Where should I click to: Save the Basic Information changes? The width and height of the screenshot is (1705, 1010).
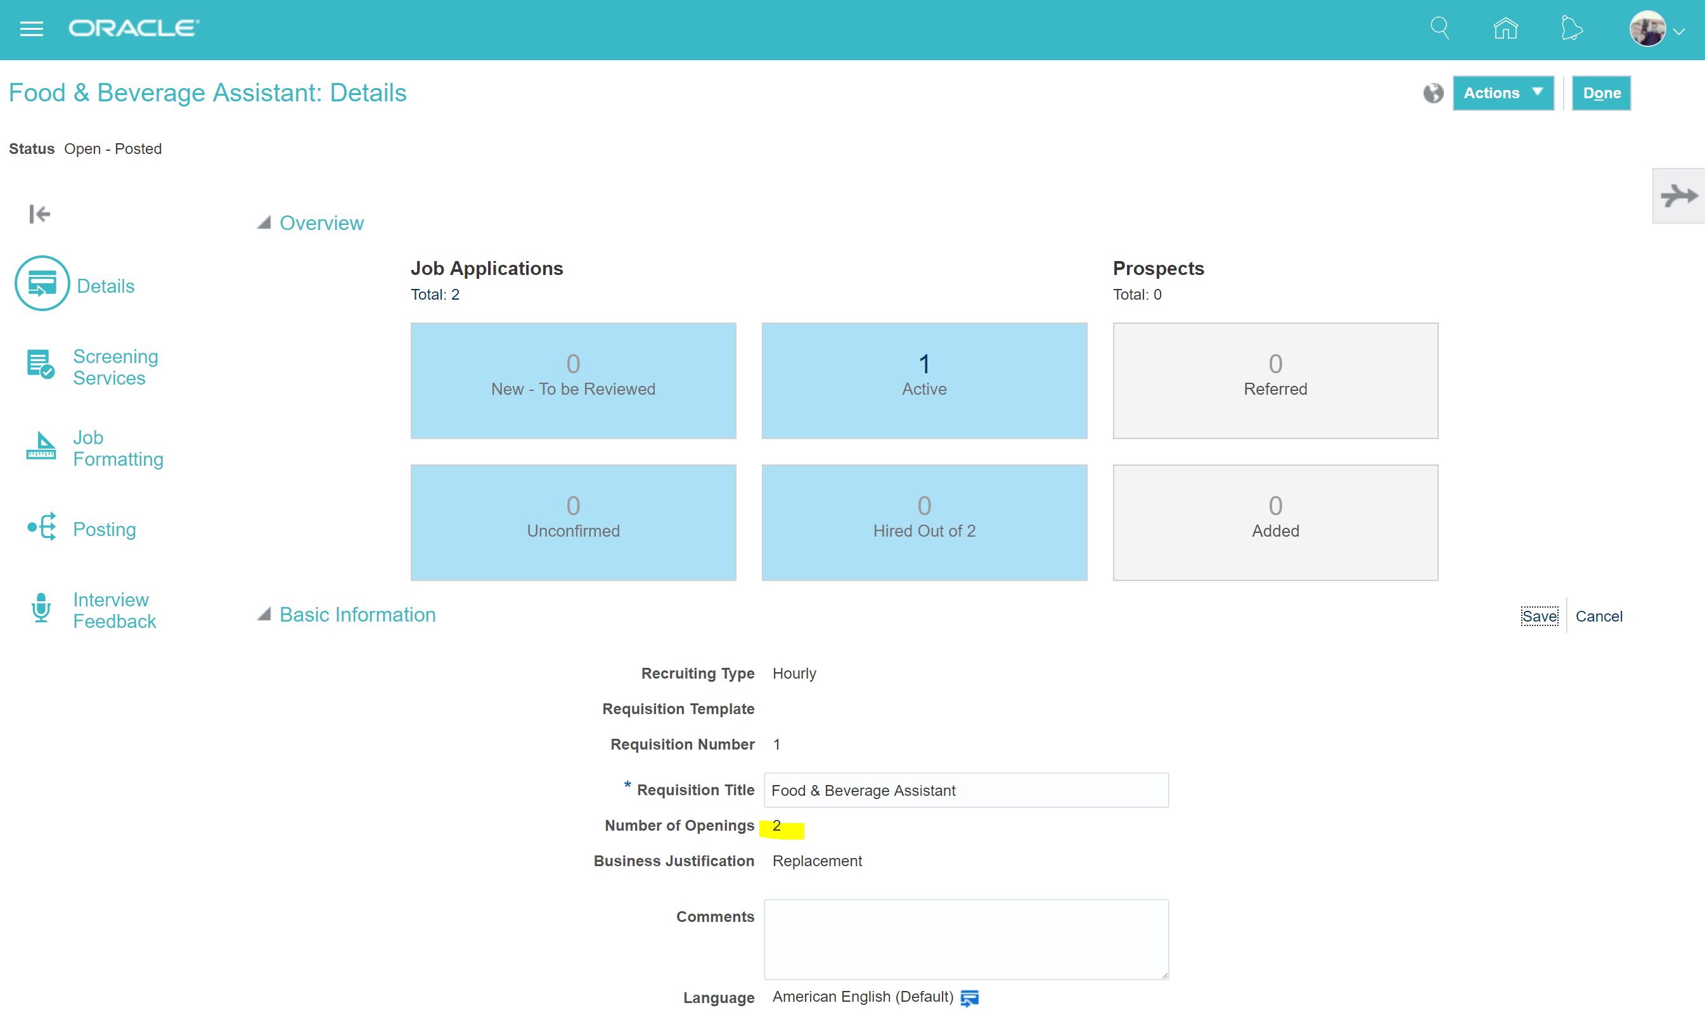pos(1540,616)
